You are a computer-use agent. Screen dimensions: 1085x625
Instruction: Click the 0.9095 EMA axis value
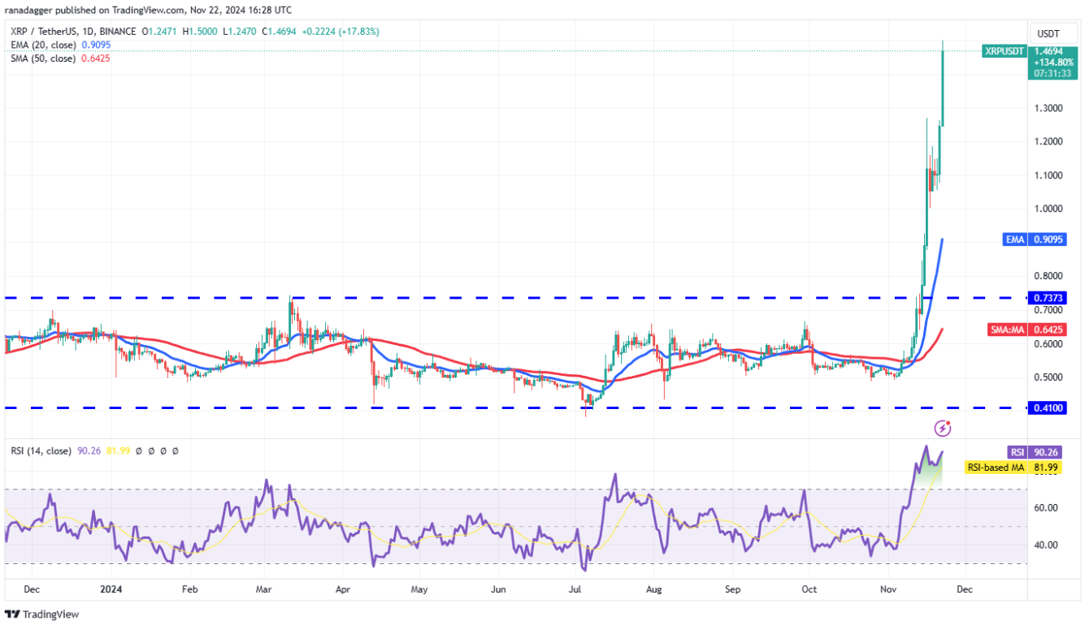(x=1048, y=239)
